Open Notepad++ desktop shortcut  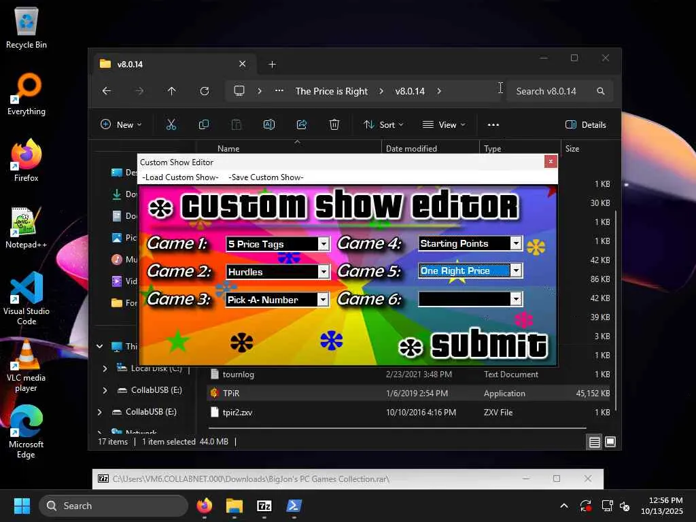(27, 227)
